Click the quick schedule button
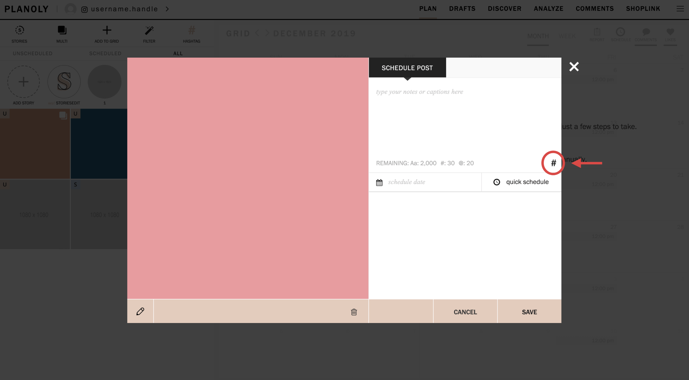 point(521,182)
